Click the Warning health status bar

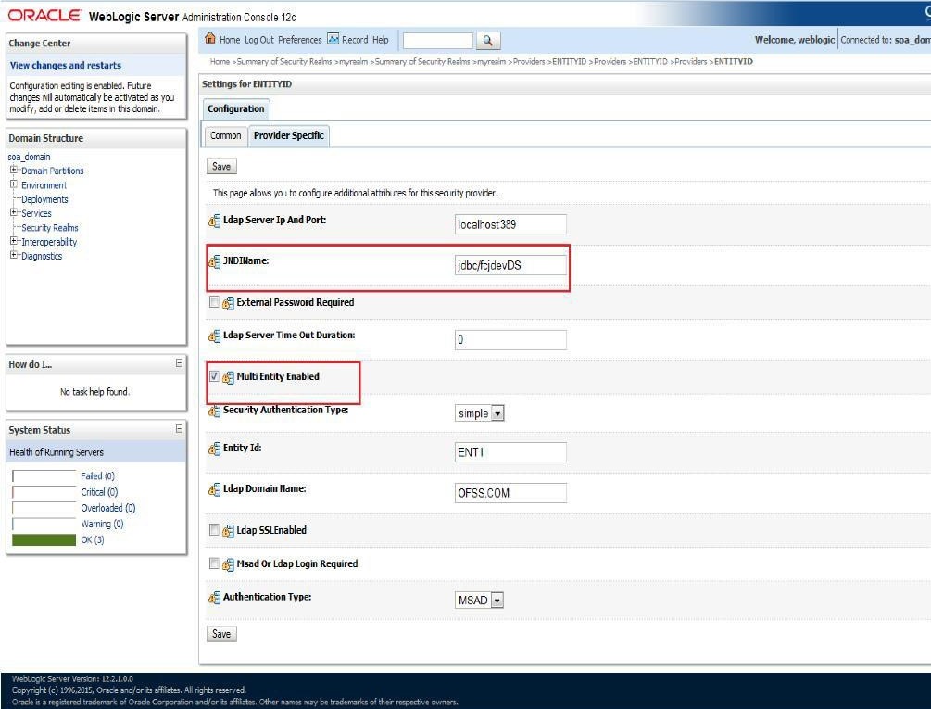[x=44, y=524]
